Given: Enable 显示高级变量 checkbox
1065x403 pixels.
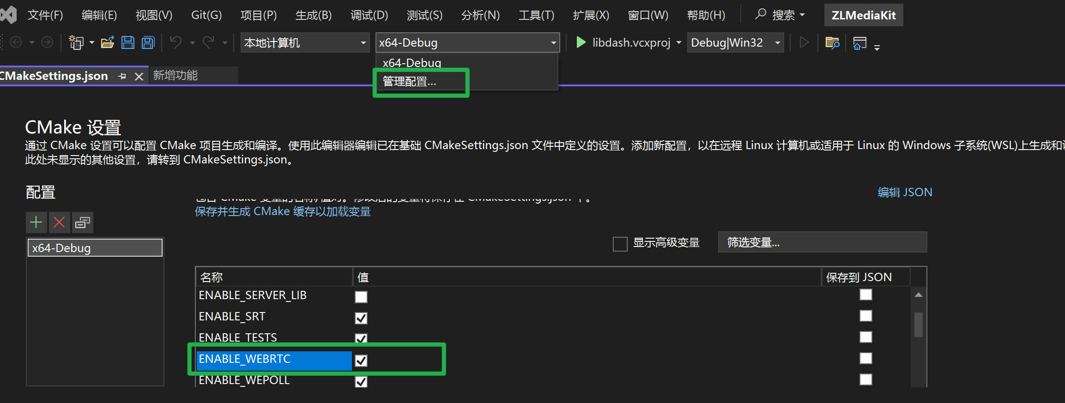Looking at the screenshot, I should click(x=620, y=243).
